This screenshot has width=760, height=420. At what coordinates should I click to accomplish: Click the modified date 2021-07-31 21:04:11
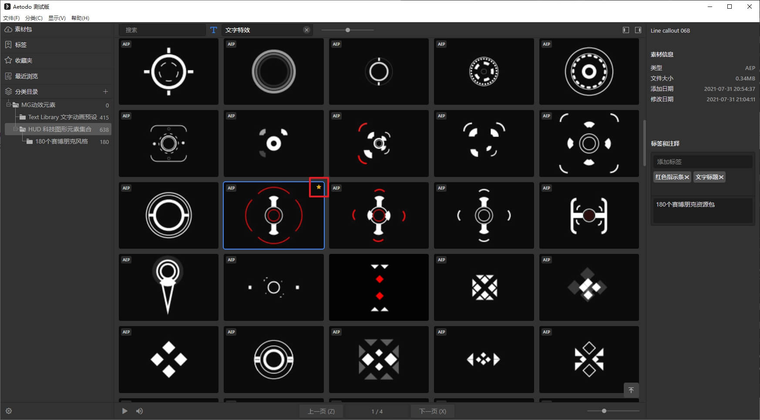click(731, 99)
